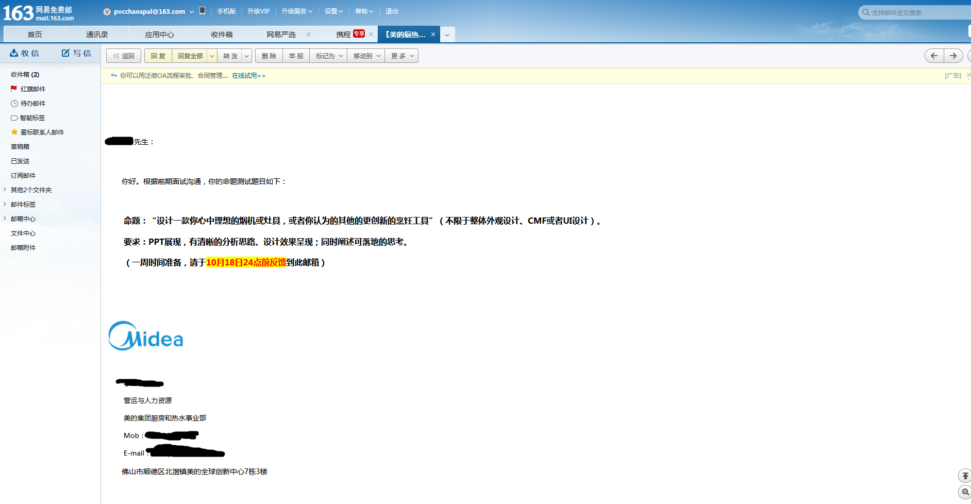
Task: Open the 转发 dropdown arrow
Action: pos(247,56)
